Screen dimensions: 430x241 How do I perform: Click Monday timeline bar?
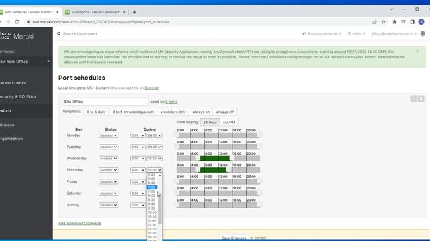click(x=218, y=135)
